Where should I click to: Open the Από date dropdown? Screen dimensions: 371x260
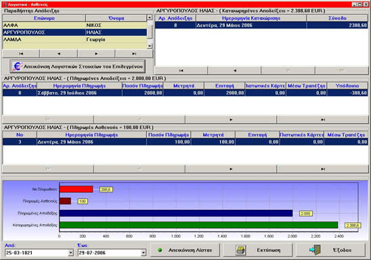70,253
